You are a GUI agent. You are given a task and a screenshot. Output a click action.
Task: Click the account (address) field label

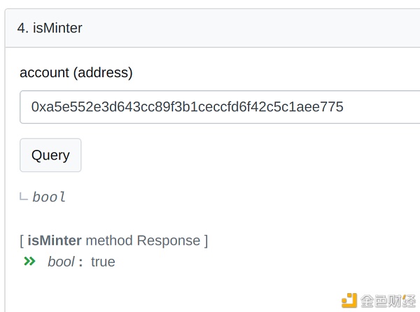(76, 73)
